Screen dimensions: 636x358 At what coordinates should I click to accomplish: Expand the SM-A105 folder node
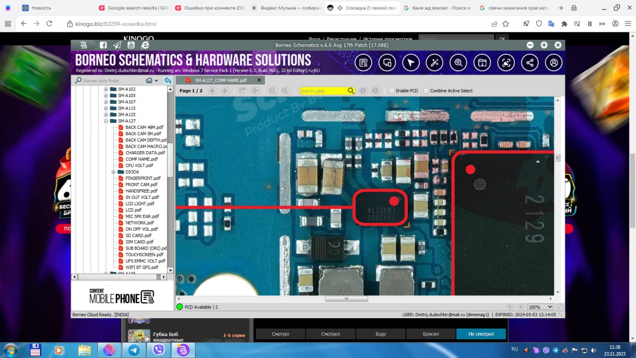106,95
